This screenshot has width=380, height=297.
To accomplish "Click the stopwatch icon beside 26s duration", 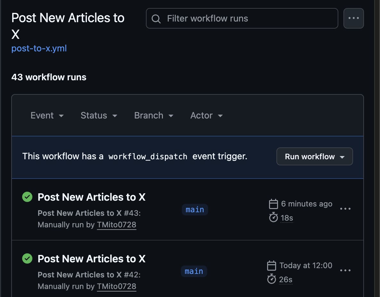I will 271,279.
